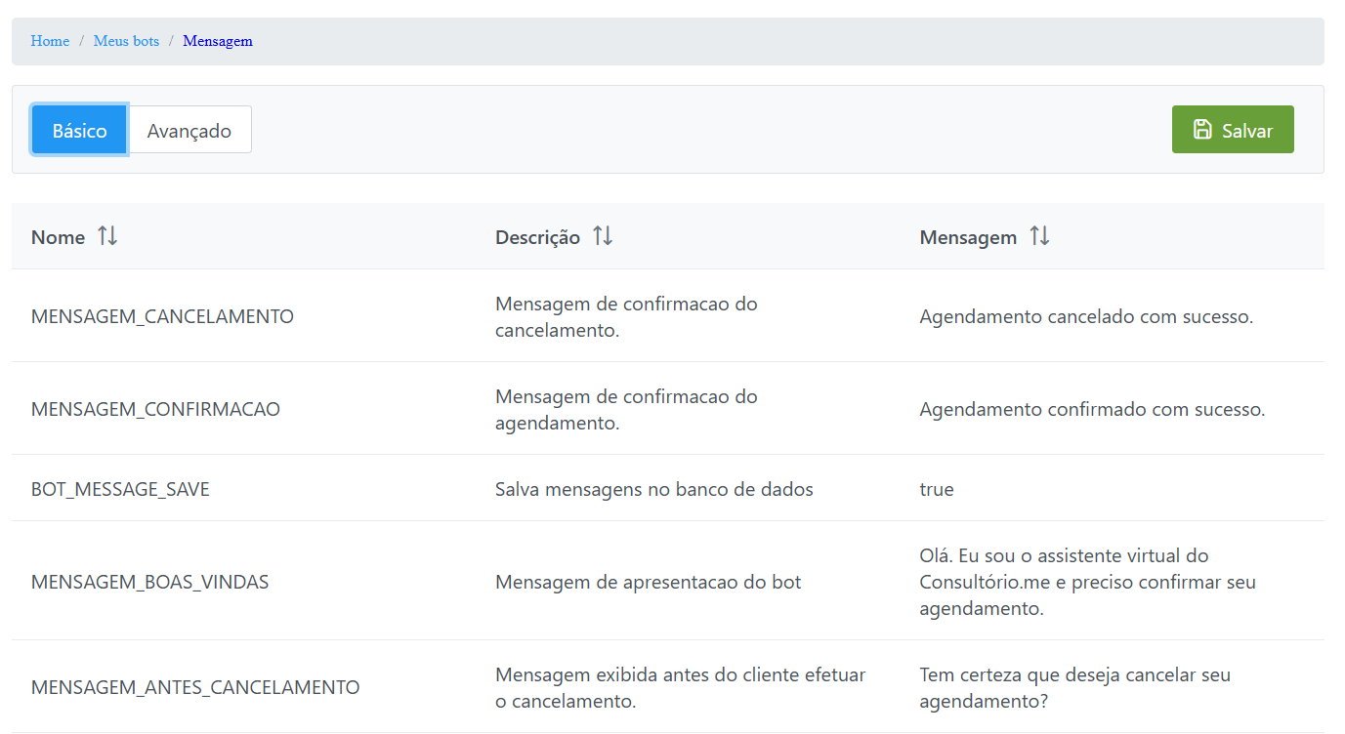Select the MENSAGEM_CONFIRMACAO row name

[x=155, y=409]
